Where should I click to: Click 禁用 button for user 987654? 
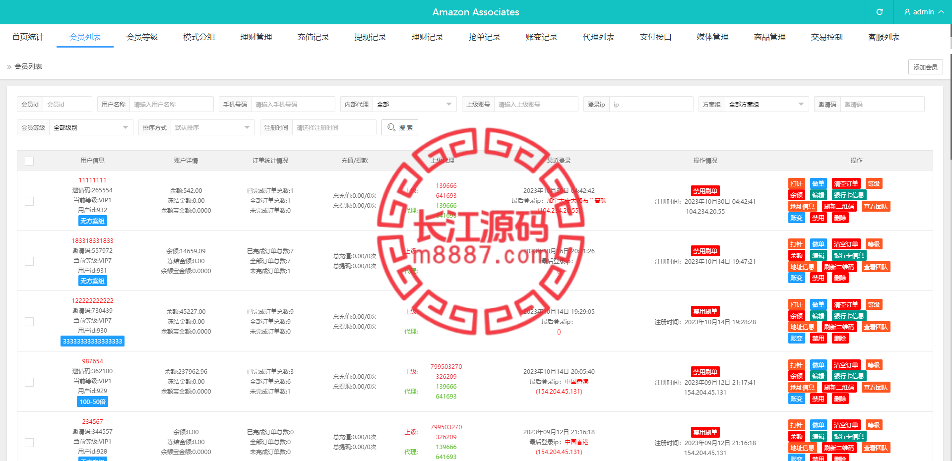(x=818, y=399)
